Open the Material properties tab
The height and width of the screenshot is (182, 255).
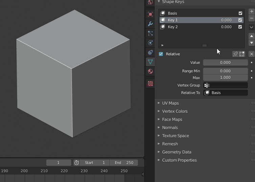(x=150, y=71)
